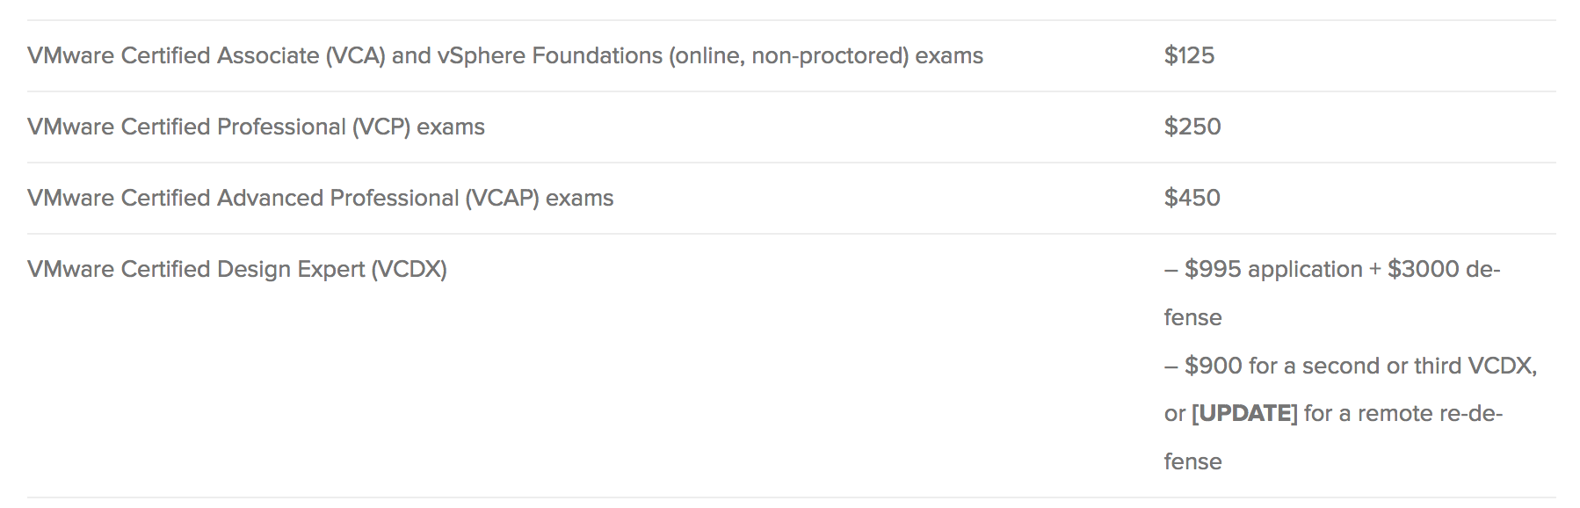Click the $900 amount
This screenshot has width=1580, height=508.
[x=1213, y=366]
